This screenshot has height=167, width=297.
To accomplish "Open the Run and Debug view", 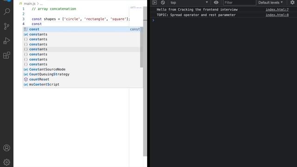I will pos(6,41).
